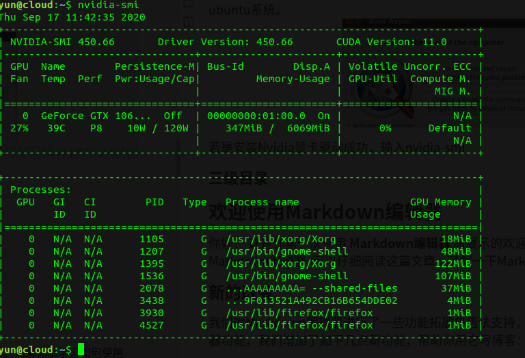The width and height of the screenshot is (525, 358).
Task: Click '/usr/lib/xorg/Xorg' in PID 1395 row
Action: [x=280, y=264]
